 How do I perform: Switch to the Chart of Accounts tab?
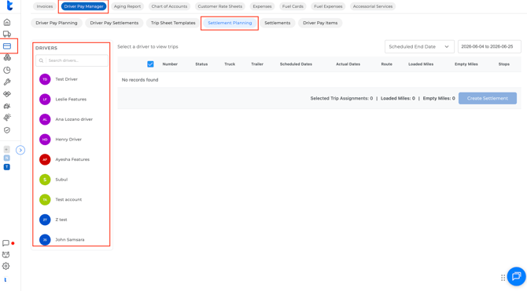[x=169, y=6]
